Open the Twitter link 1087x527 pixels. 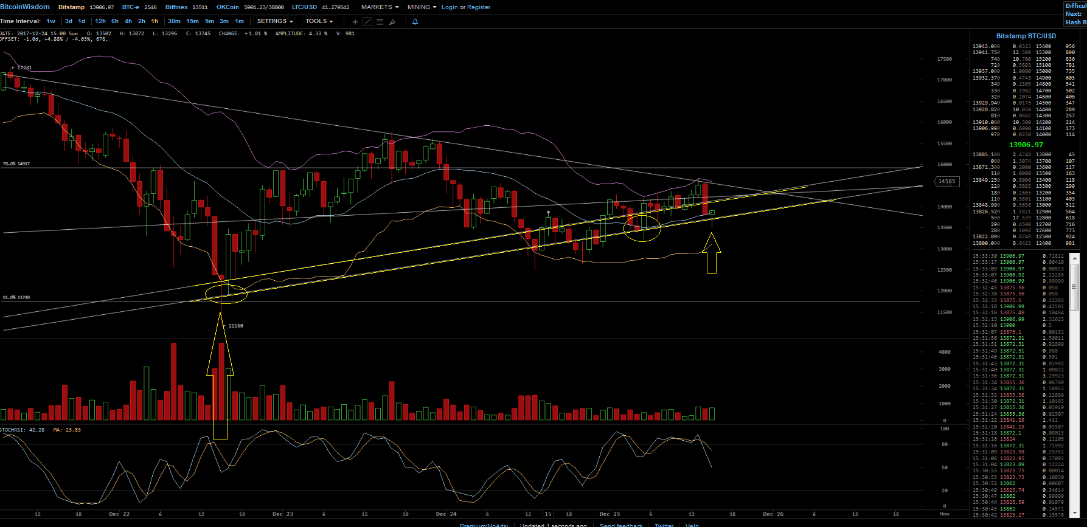pos(664,525)
